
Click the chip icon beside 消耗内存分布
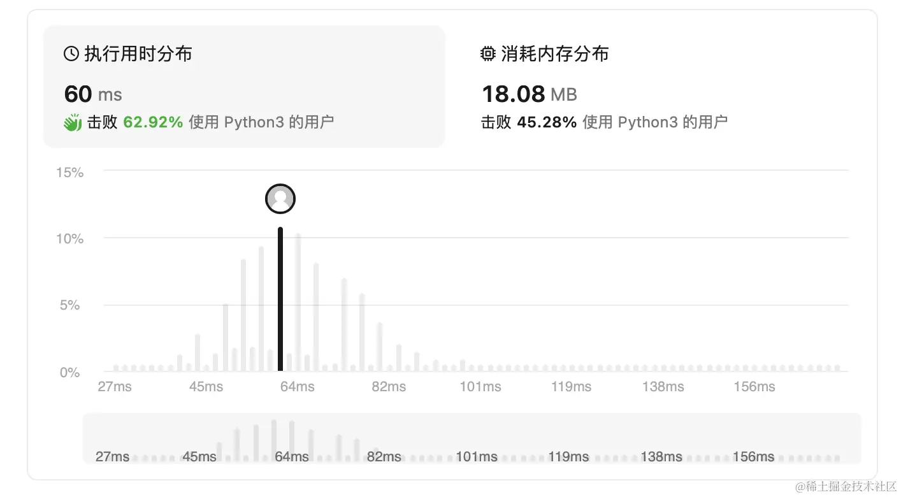coord(487,54)
